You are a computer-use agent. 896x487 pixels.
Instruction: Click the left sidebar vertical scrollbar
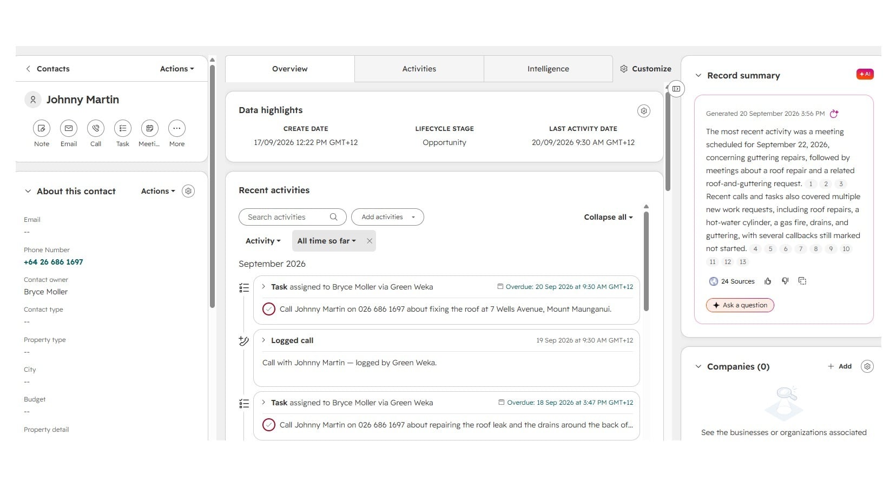(x=212, y=187)
